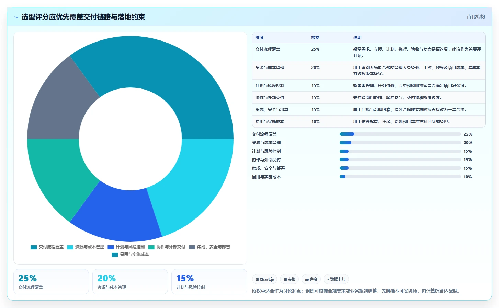The image size is (499, 308).
Task: Open the 20% 资源与成本管理 stat card
Action: [130, 282]
